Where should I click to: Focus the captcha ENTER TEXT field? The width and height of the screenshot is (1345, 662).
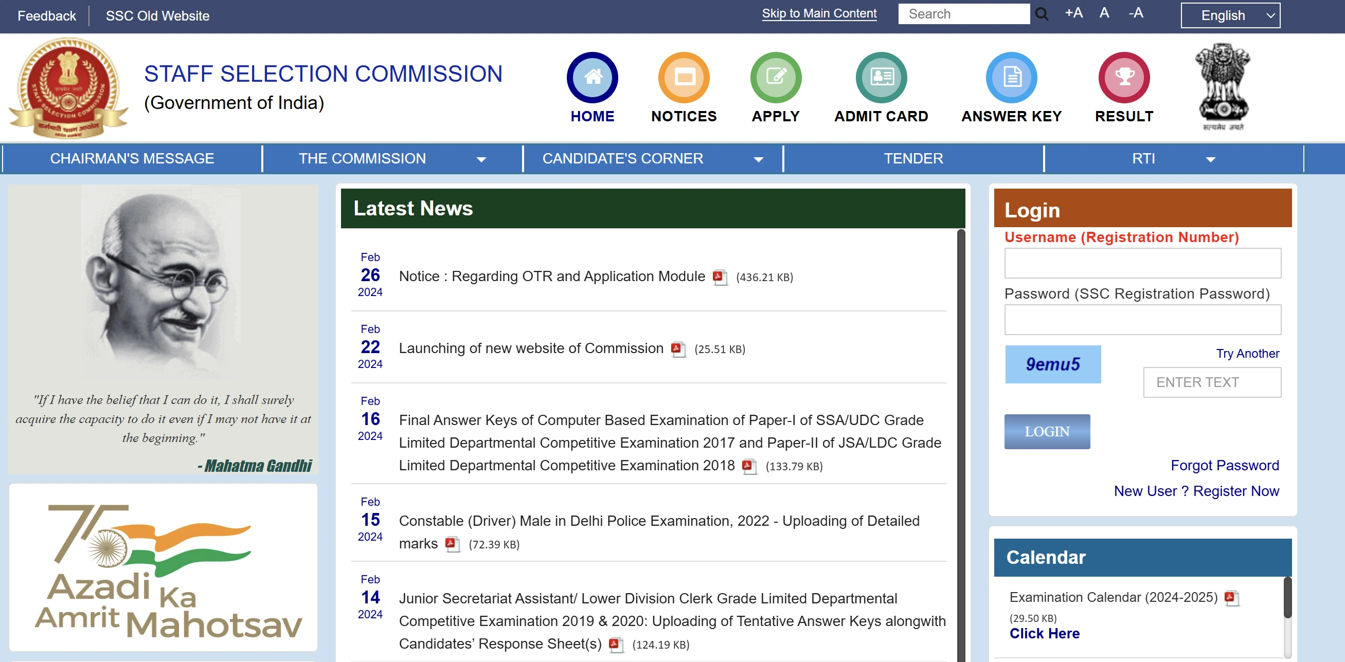(1212, 382)
